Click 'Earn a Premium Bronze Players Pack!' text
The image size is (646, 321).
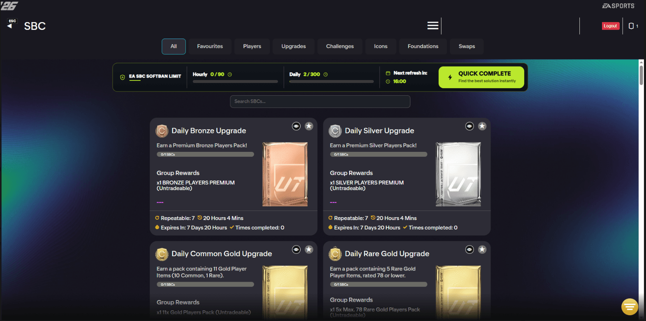tap(202, 145)
